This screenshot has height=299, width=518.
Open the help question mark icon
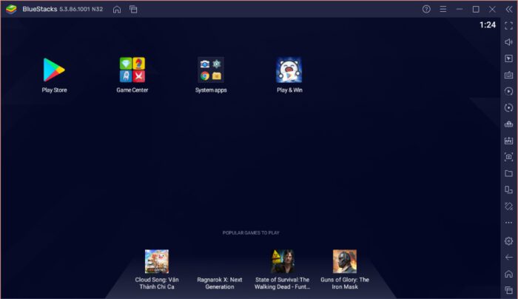pos(426,9)
